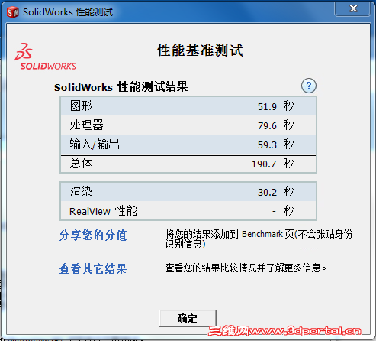
Task: Click the 51.9 秒 graphics value
Action: 276,106
